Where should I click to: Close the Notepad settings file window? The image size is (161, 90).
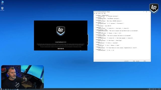[x=149, y=12]
